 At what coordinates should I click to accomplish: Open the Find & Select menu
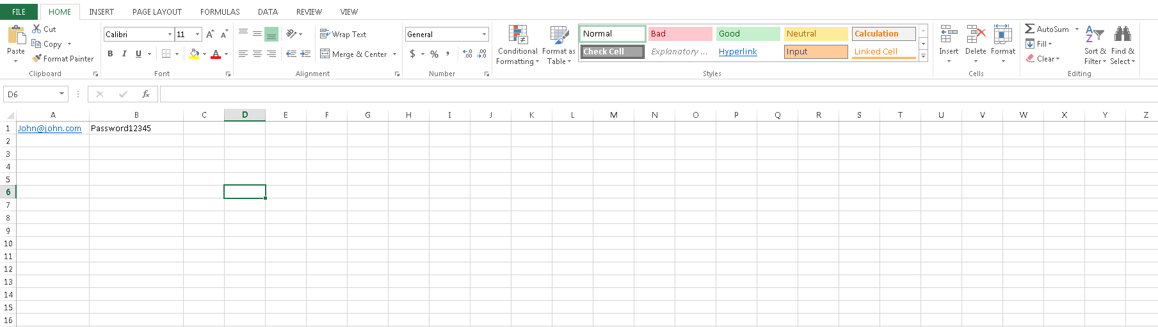(1122, 45)
